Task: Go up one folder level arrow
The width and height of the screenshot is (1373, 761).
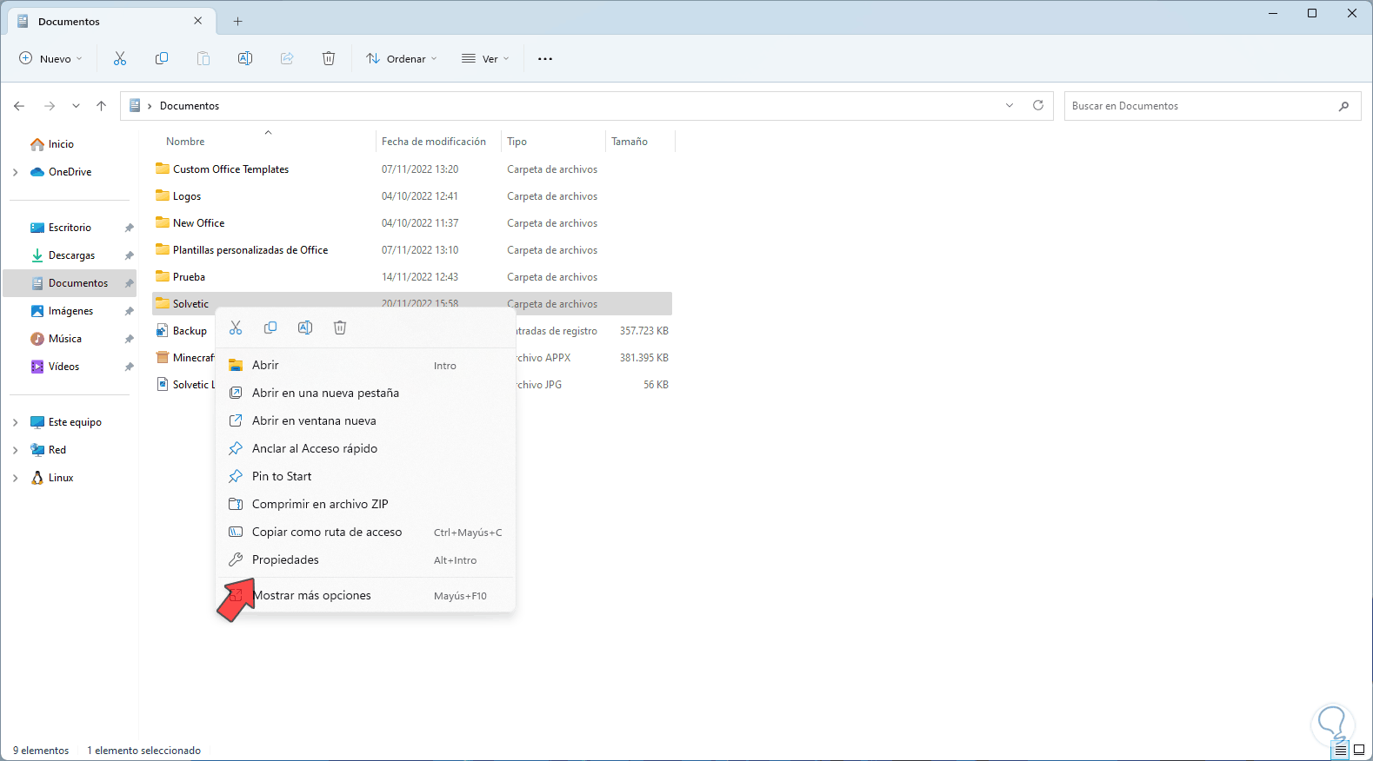Action: point(101,106)
